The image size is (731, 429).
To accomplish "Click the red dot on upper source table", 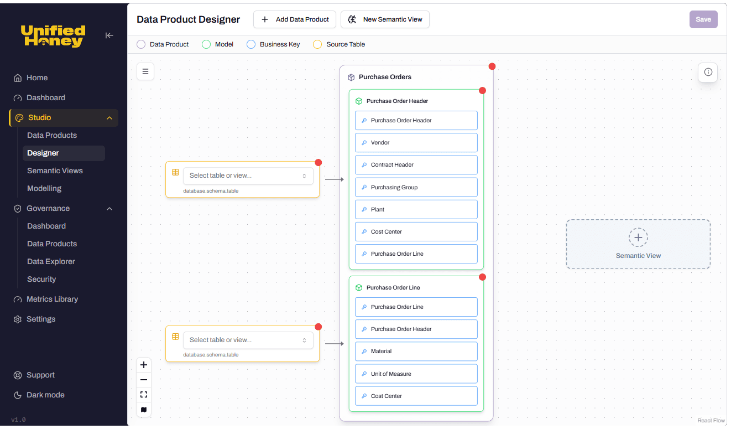I will 318,163.
